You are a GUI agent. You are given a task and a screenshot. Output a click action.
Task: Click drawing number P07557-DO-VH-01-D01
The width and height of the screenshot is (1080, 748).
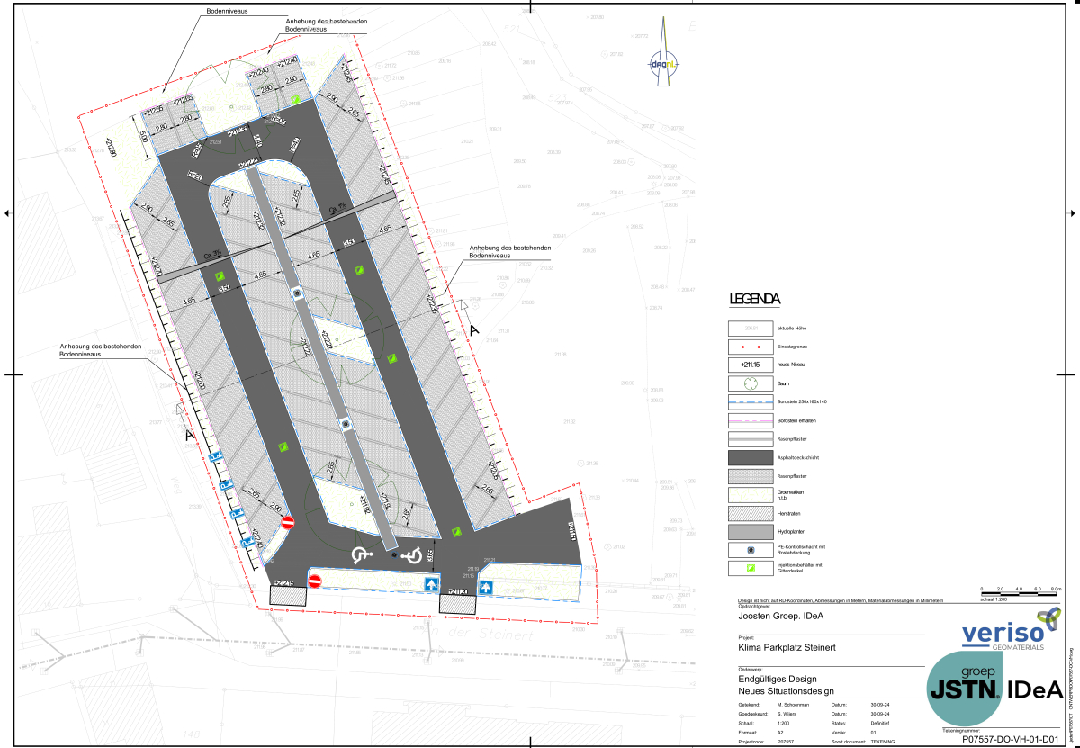pos(1009,740)
